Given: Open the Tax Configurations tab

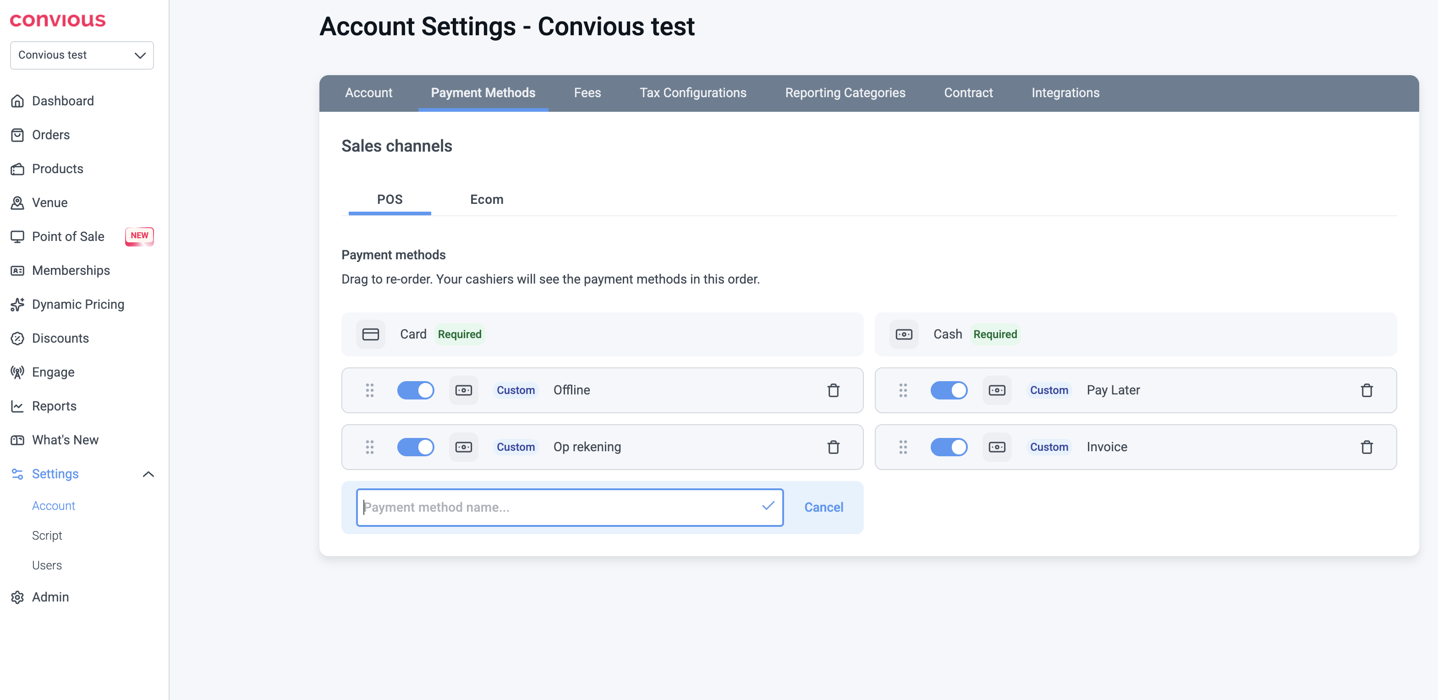Looking at the screenshot, I should pos(693,93).
